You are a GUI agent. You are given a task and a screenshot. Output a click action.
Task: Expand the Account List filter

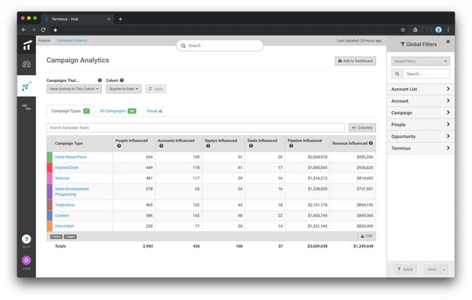420,89
